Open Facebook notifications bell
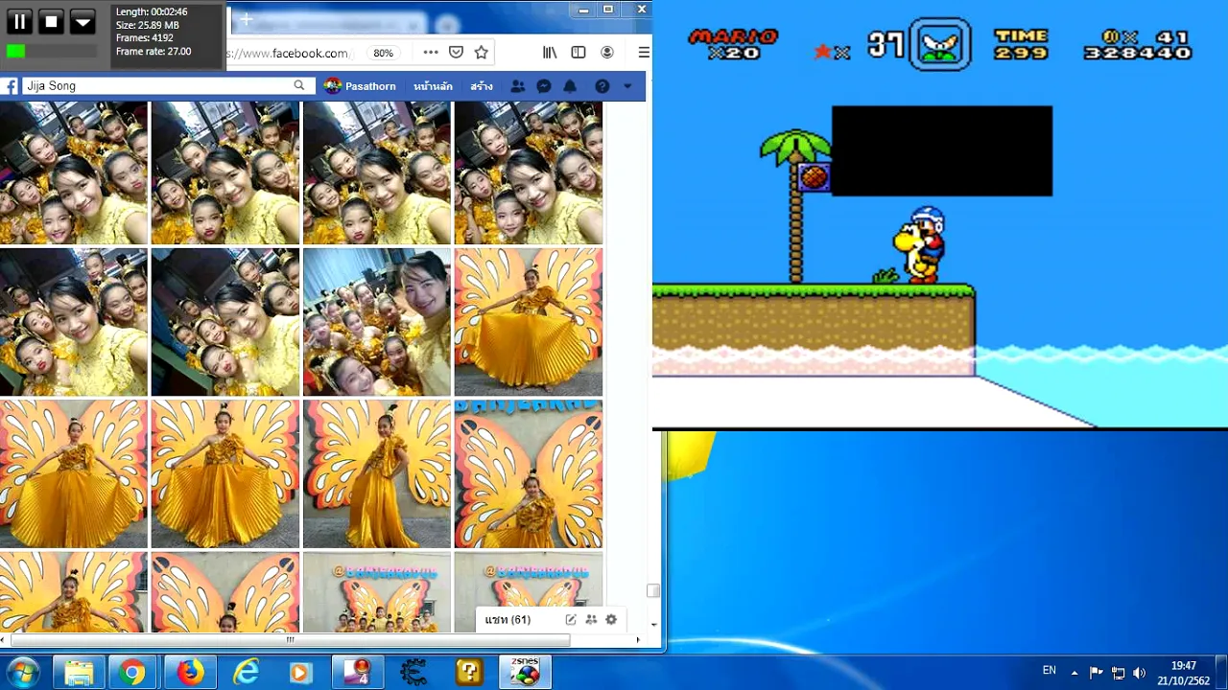 [x=570, y=86]
